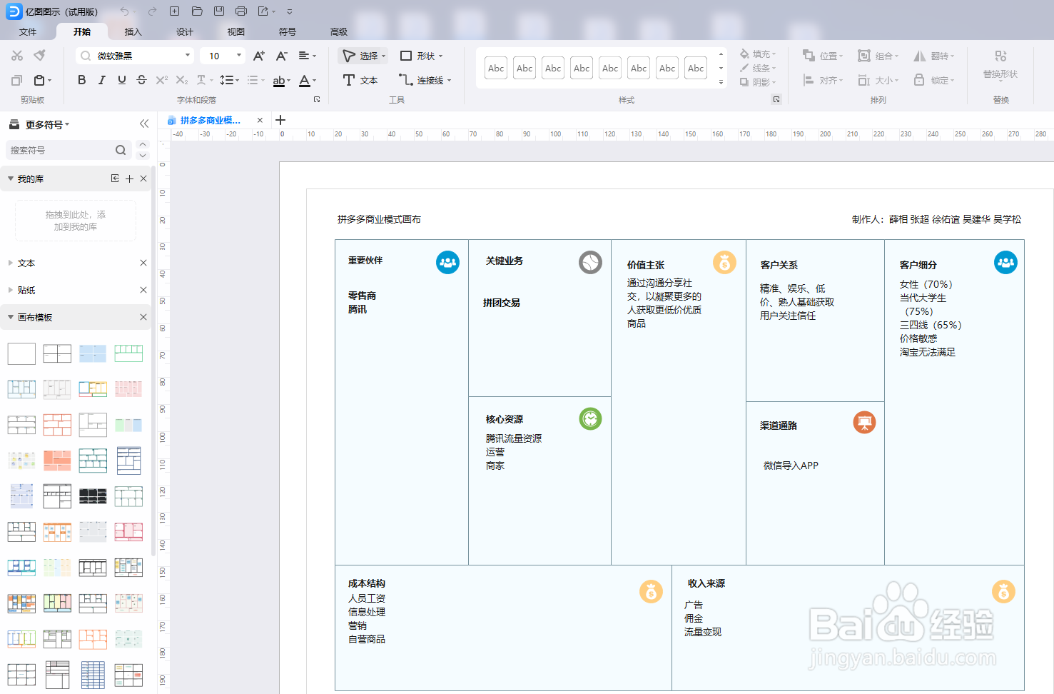Screen dimensions: 1054x694
Task: Open the export/share icon in title bar
Action: pos(263,11)
